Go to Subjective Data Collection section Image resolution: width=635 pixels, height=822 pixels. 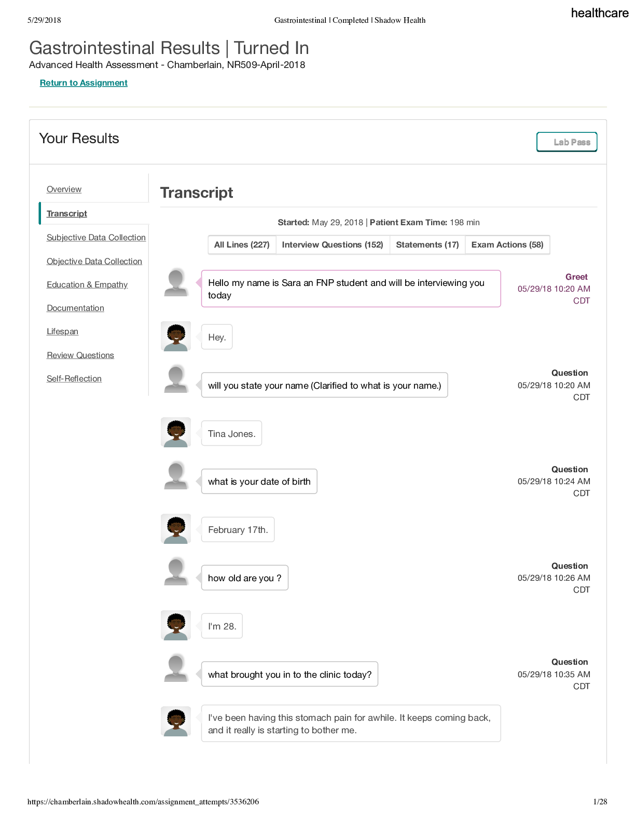click(x=96, y=238)
